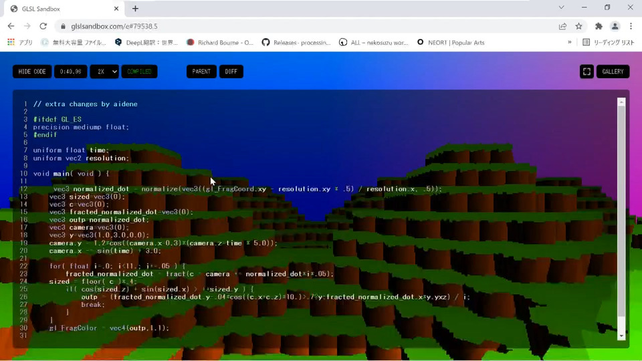Open the Richard Bourne bookmark
The image size is (642, 361).
(x=220, y=42)
